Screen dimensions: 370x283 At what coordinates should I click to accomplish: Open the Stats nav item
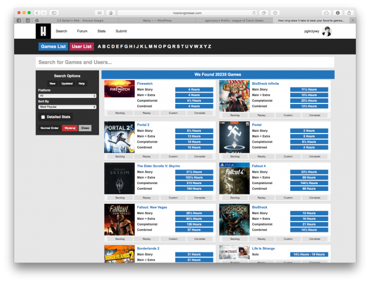(x=101, y=31)
